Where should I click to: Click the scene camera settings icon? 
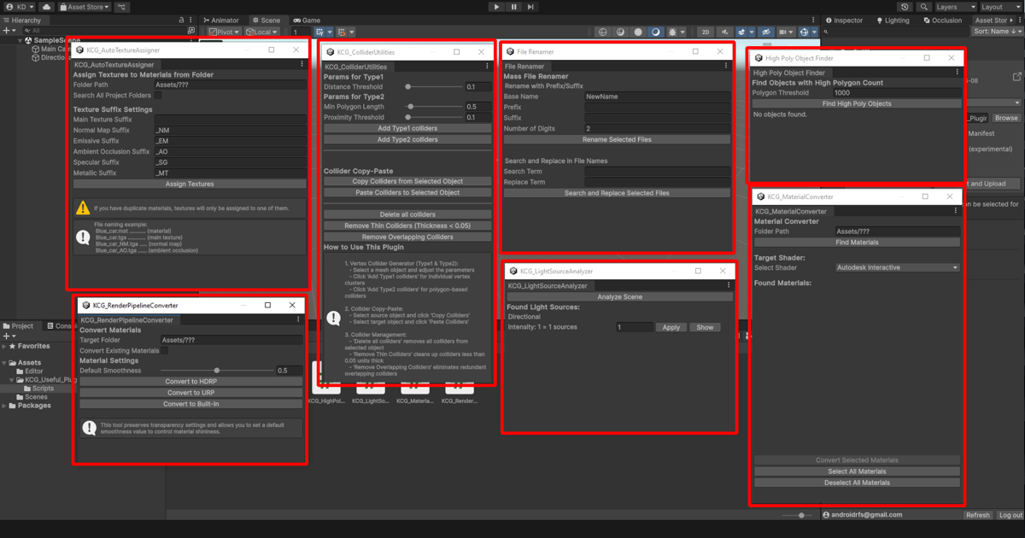(x=782, y=32)
